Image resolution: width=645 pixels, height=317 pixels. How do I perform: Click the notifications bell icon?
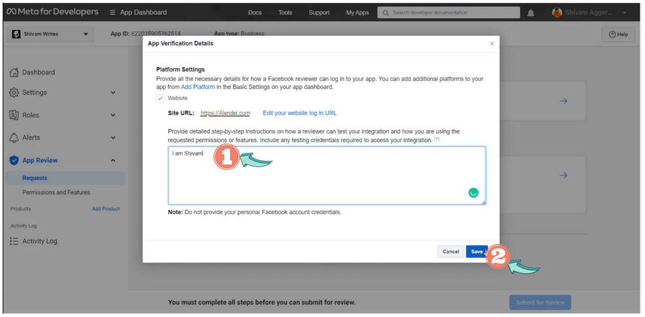(531, 12)
